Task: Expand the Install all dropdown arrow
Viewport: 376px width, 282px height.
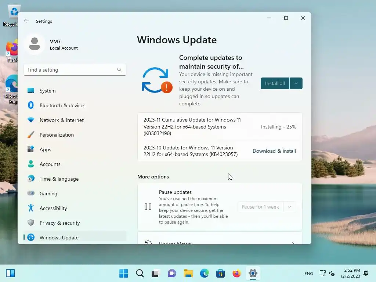Action: tap(296, 83)
